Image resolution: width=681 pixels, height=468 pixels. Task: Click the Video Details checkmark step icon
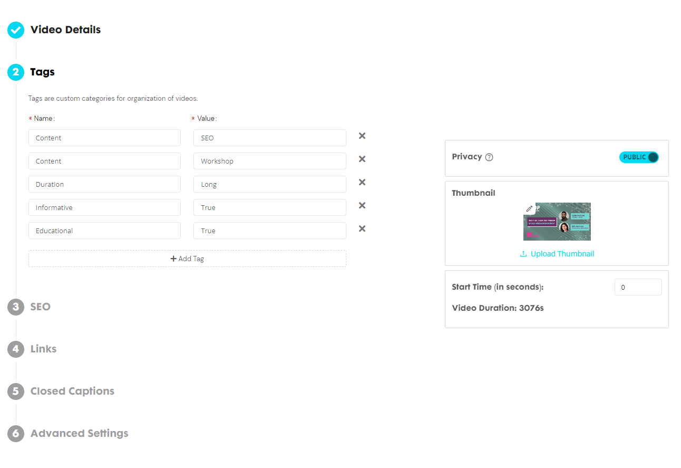tap(16, 30)
